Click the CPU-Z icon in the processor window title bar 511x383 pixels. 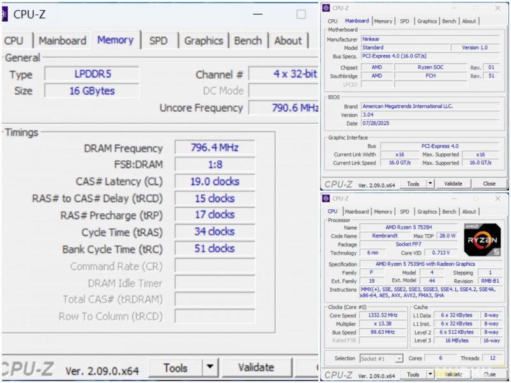point(326,198)
